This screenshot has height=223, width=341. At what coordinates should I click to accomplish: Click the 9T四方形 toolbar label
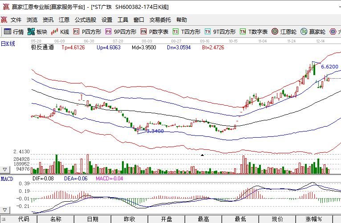224,32
